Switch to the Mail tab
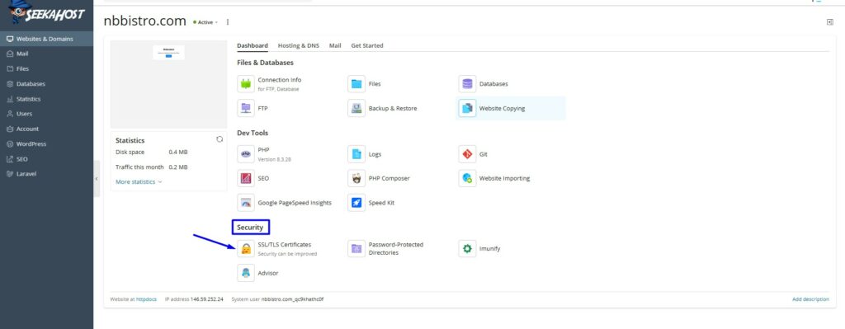The height and width of the screenshot is (329, 845). 335,46
